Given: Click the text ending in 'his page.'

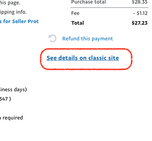Looking at the screenshot, I should [10, 3].
